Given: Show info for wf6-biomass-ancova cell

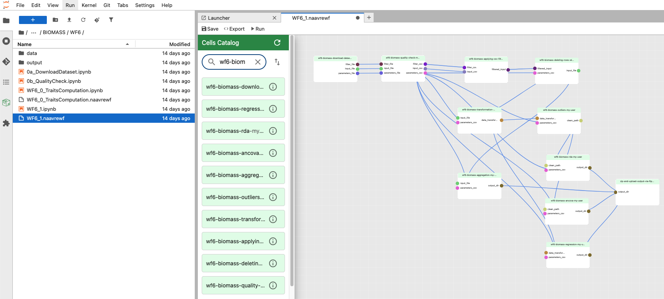Looking at the screenshot, I should pos(273,153).
